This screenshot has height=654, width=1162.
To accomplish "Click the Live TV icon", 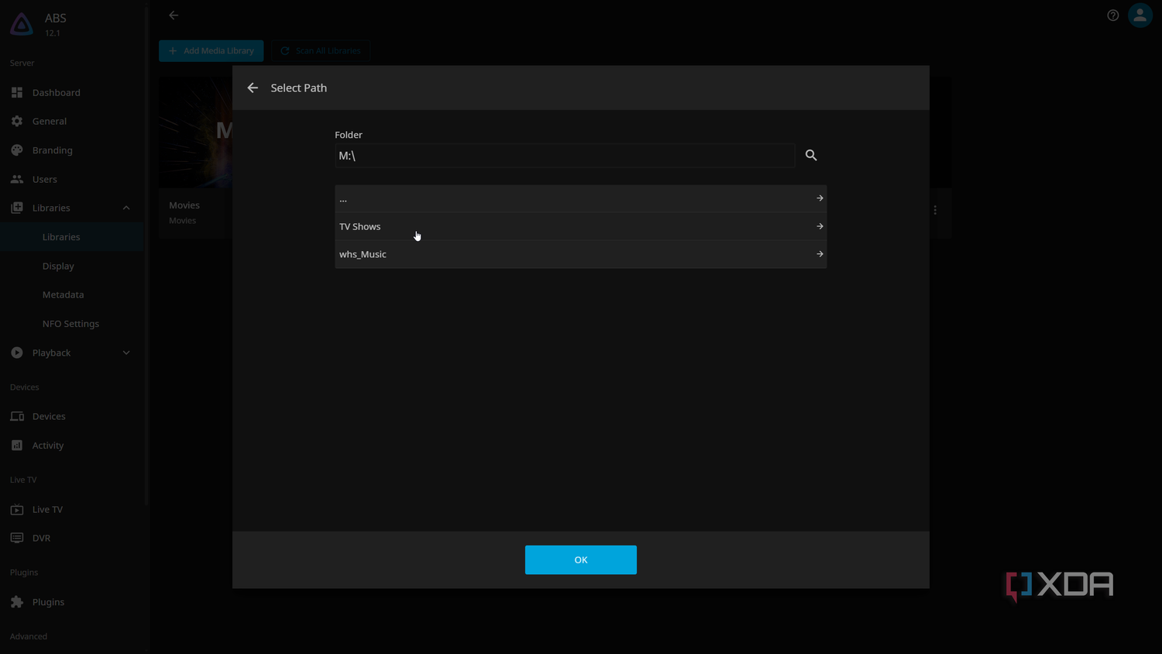I will click(17, 509).
